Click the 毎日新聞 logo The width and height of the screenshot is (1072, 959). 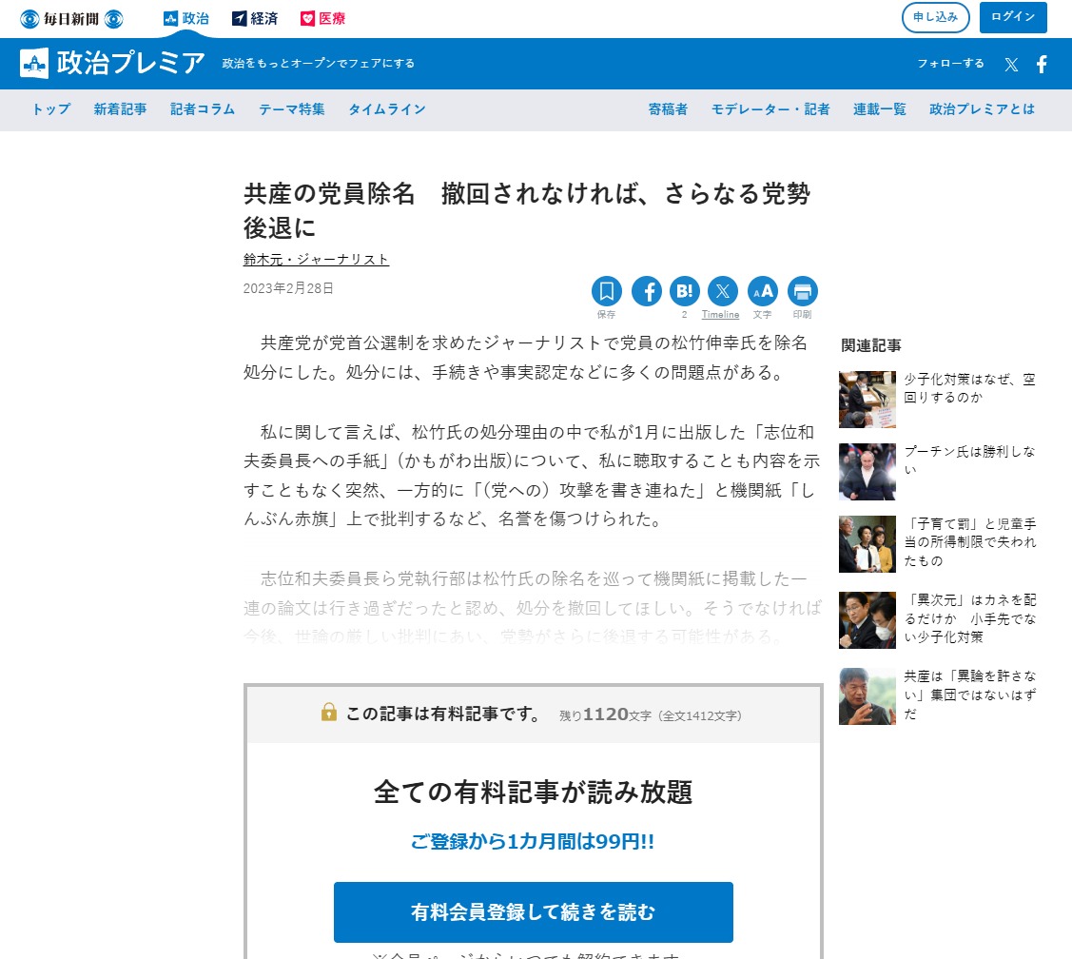tap(72, 18)
